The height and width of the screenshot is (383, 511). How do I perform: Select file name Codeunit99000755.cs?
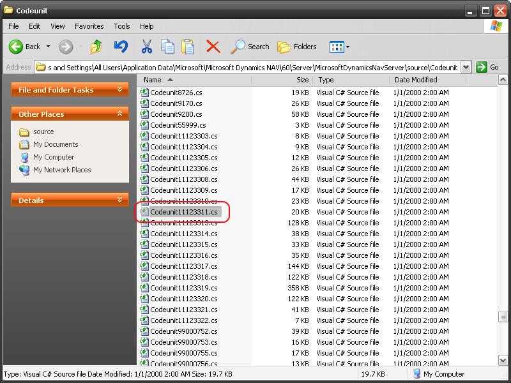184,353
